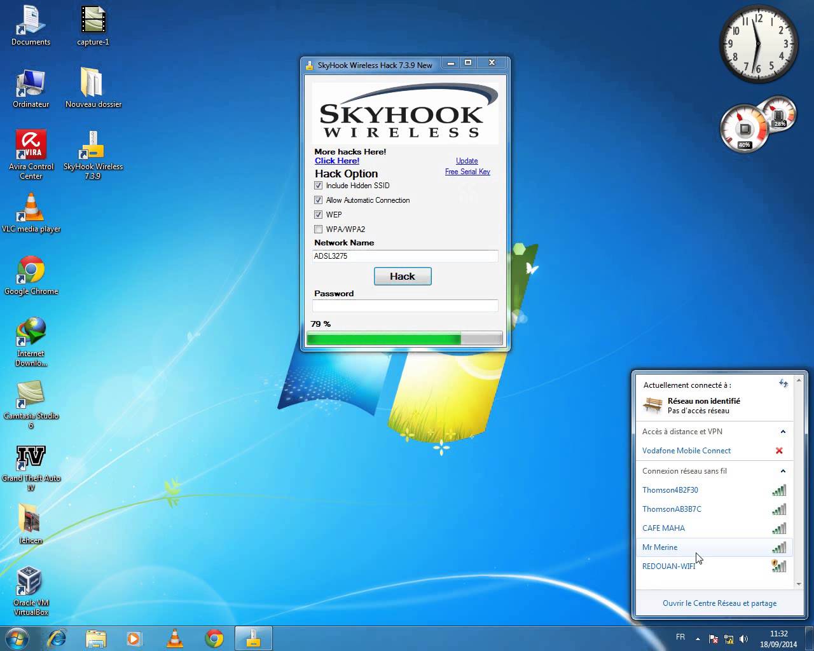Viewport: 814px width, 651px height.
Task: Switch to SkyHook app in taskbar
Action: [x=254, y=638]
